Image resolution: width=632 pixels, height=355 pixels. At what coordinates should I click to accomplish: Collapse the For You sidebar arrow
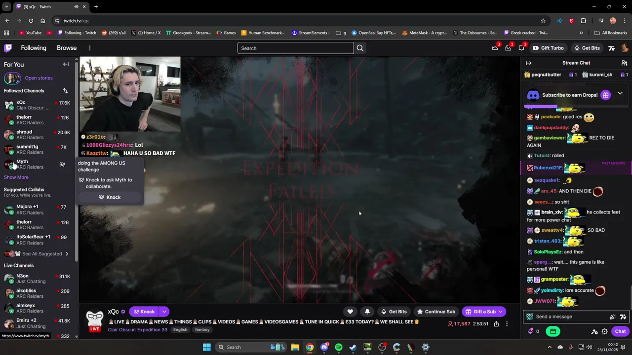(66, 64)
